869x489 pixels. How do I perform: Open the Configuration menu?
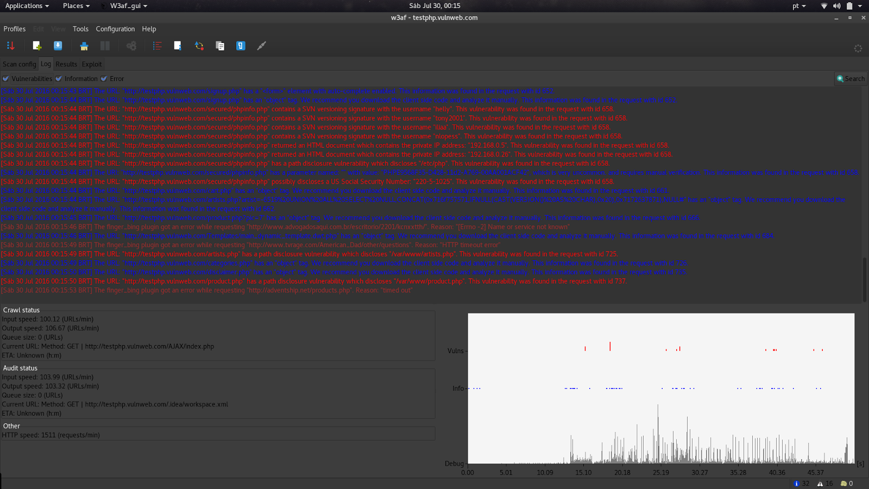(x=115, y=29)
